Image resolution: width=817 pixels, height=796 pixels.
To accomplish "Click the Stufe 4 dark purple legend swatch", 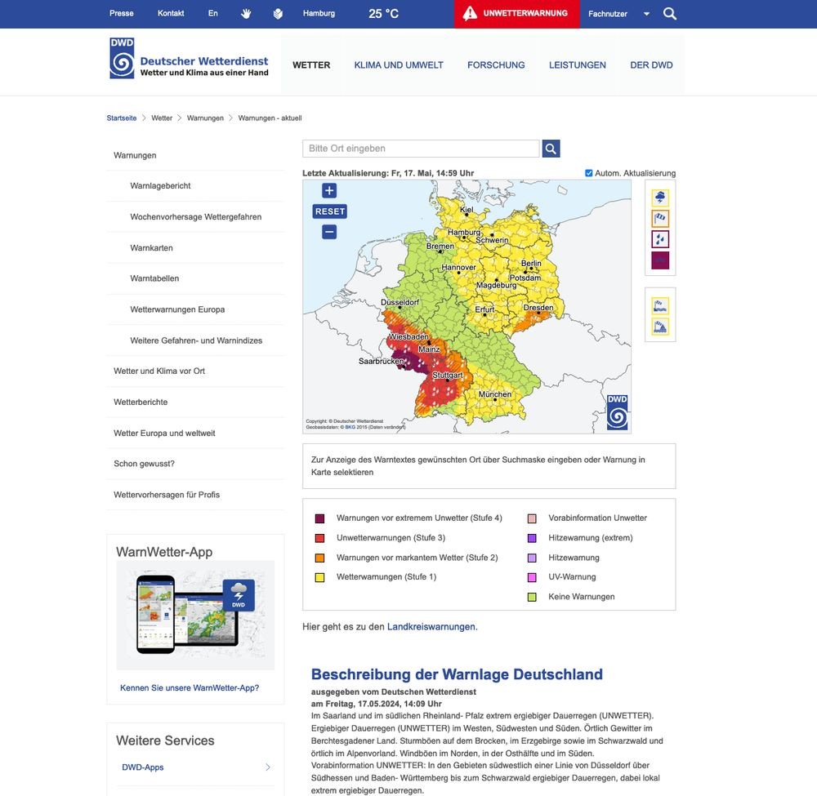I will [x=320, y=518].
